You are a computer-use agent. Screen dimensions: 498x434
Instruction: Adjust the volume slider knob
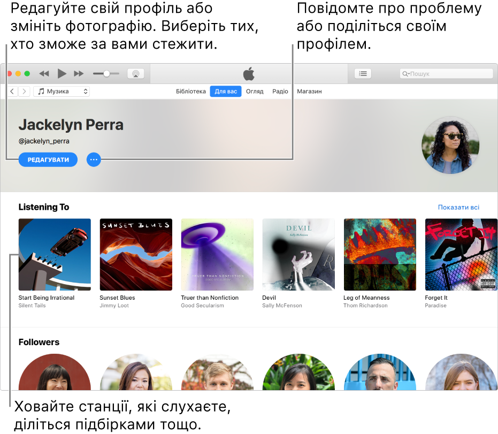[x=107, y=74]
